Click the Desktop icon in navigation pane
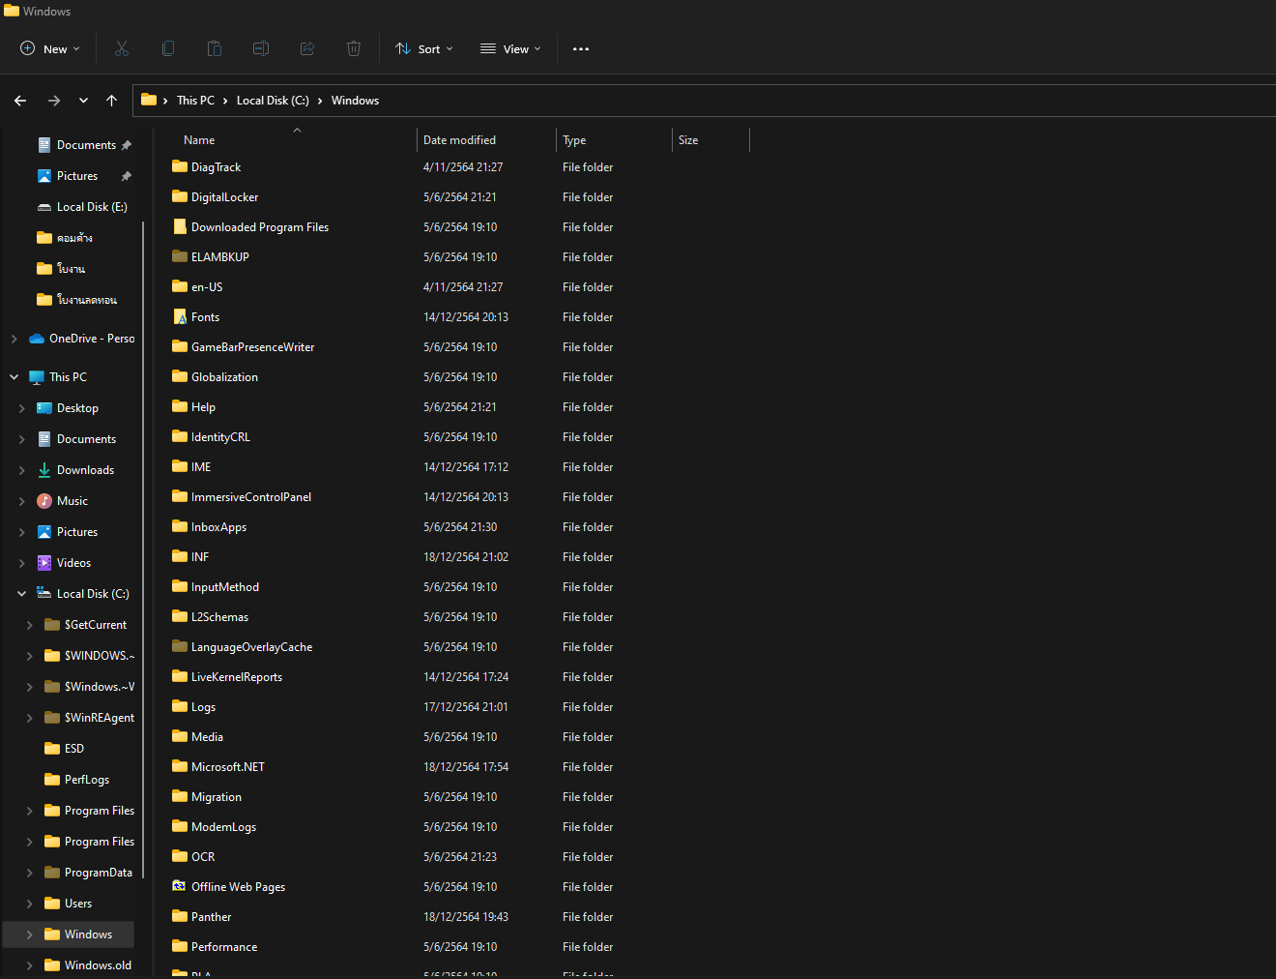The height and width of the screenshot is (979, 1276). coord(44,408)
